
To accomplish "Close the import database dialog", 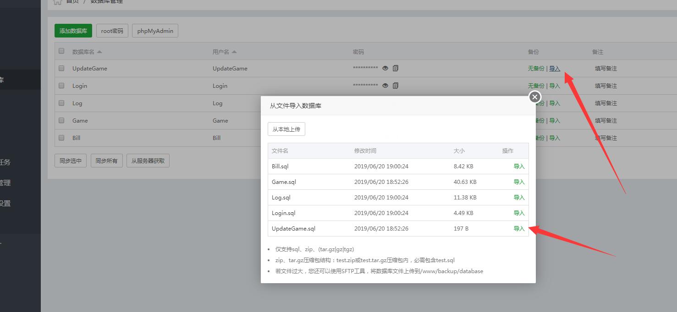I will point(534,97).
